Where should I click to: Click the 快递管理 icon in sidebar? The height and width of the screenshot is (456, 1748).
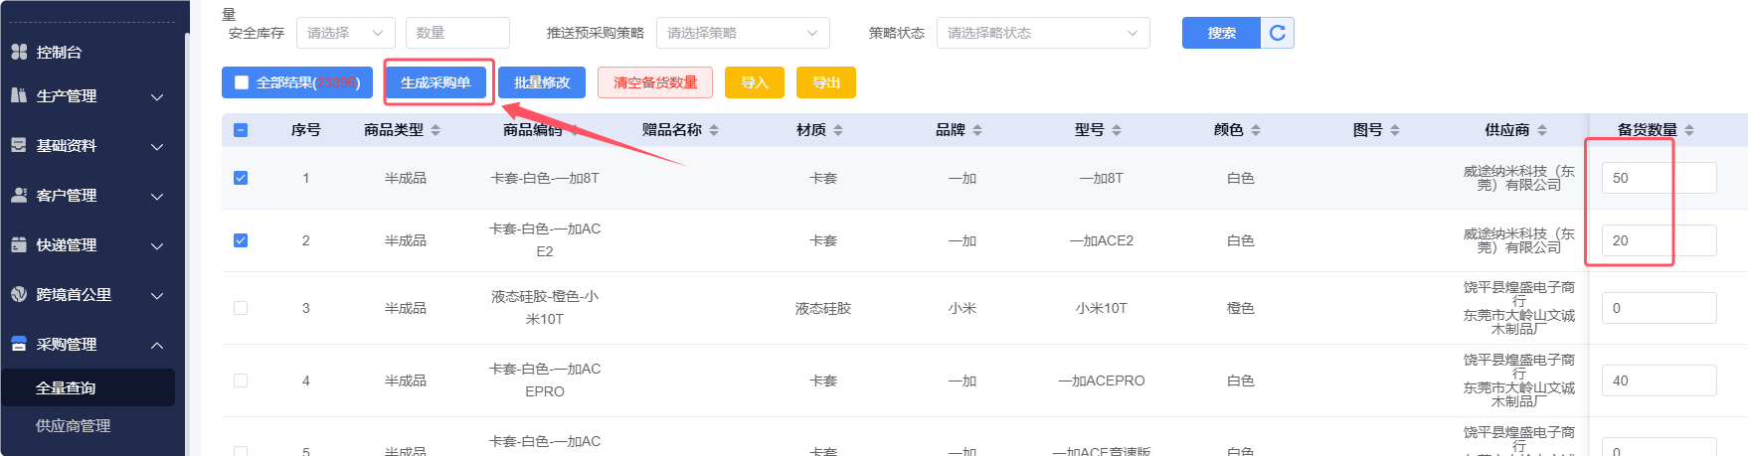pos(19,244)
